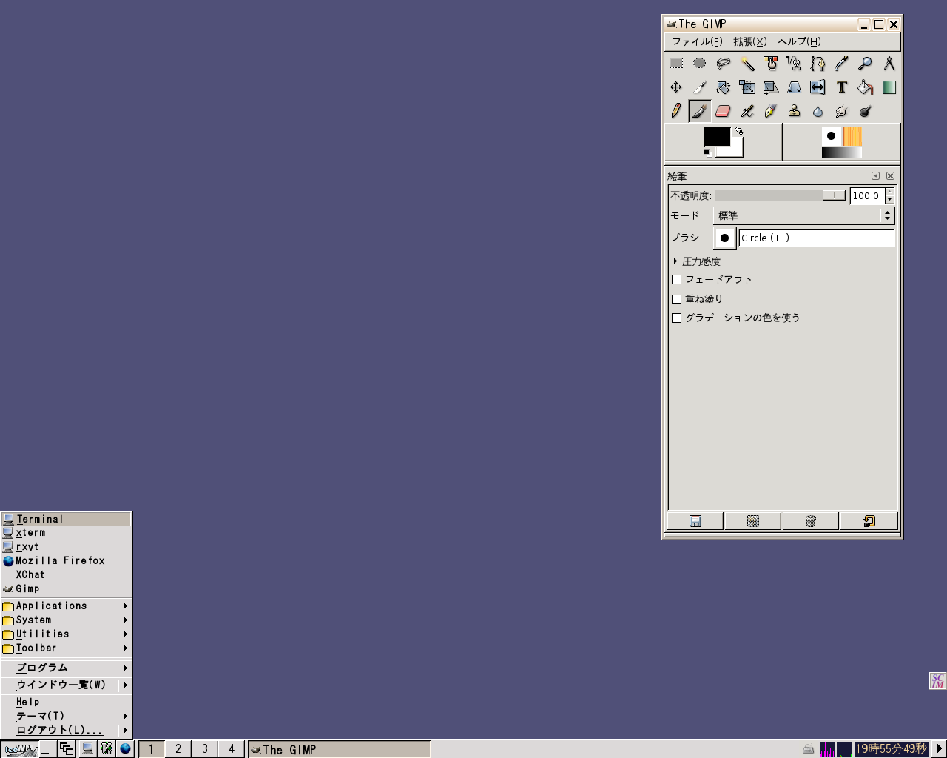The height and width of the screenshot is (758, 947).
Task: Expand the Applications submenu
Action: tap(67, 606)
